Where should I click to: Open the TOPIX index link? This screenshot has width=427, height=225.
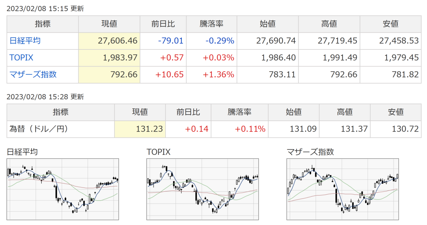pyautogui.click(x=21, y=58)
